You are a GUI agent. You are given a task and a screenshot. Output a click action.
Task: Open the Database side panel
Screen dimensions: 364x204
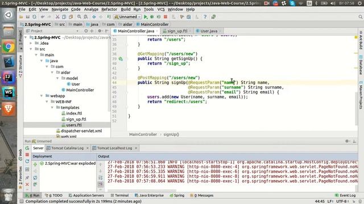point(361,65)
